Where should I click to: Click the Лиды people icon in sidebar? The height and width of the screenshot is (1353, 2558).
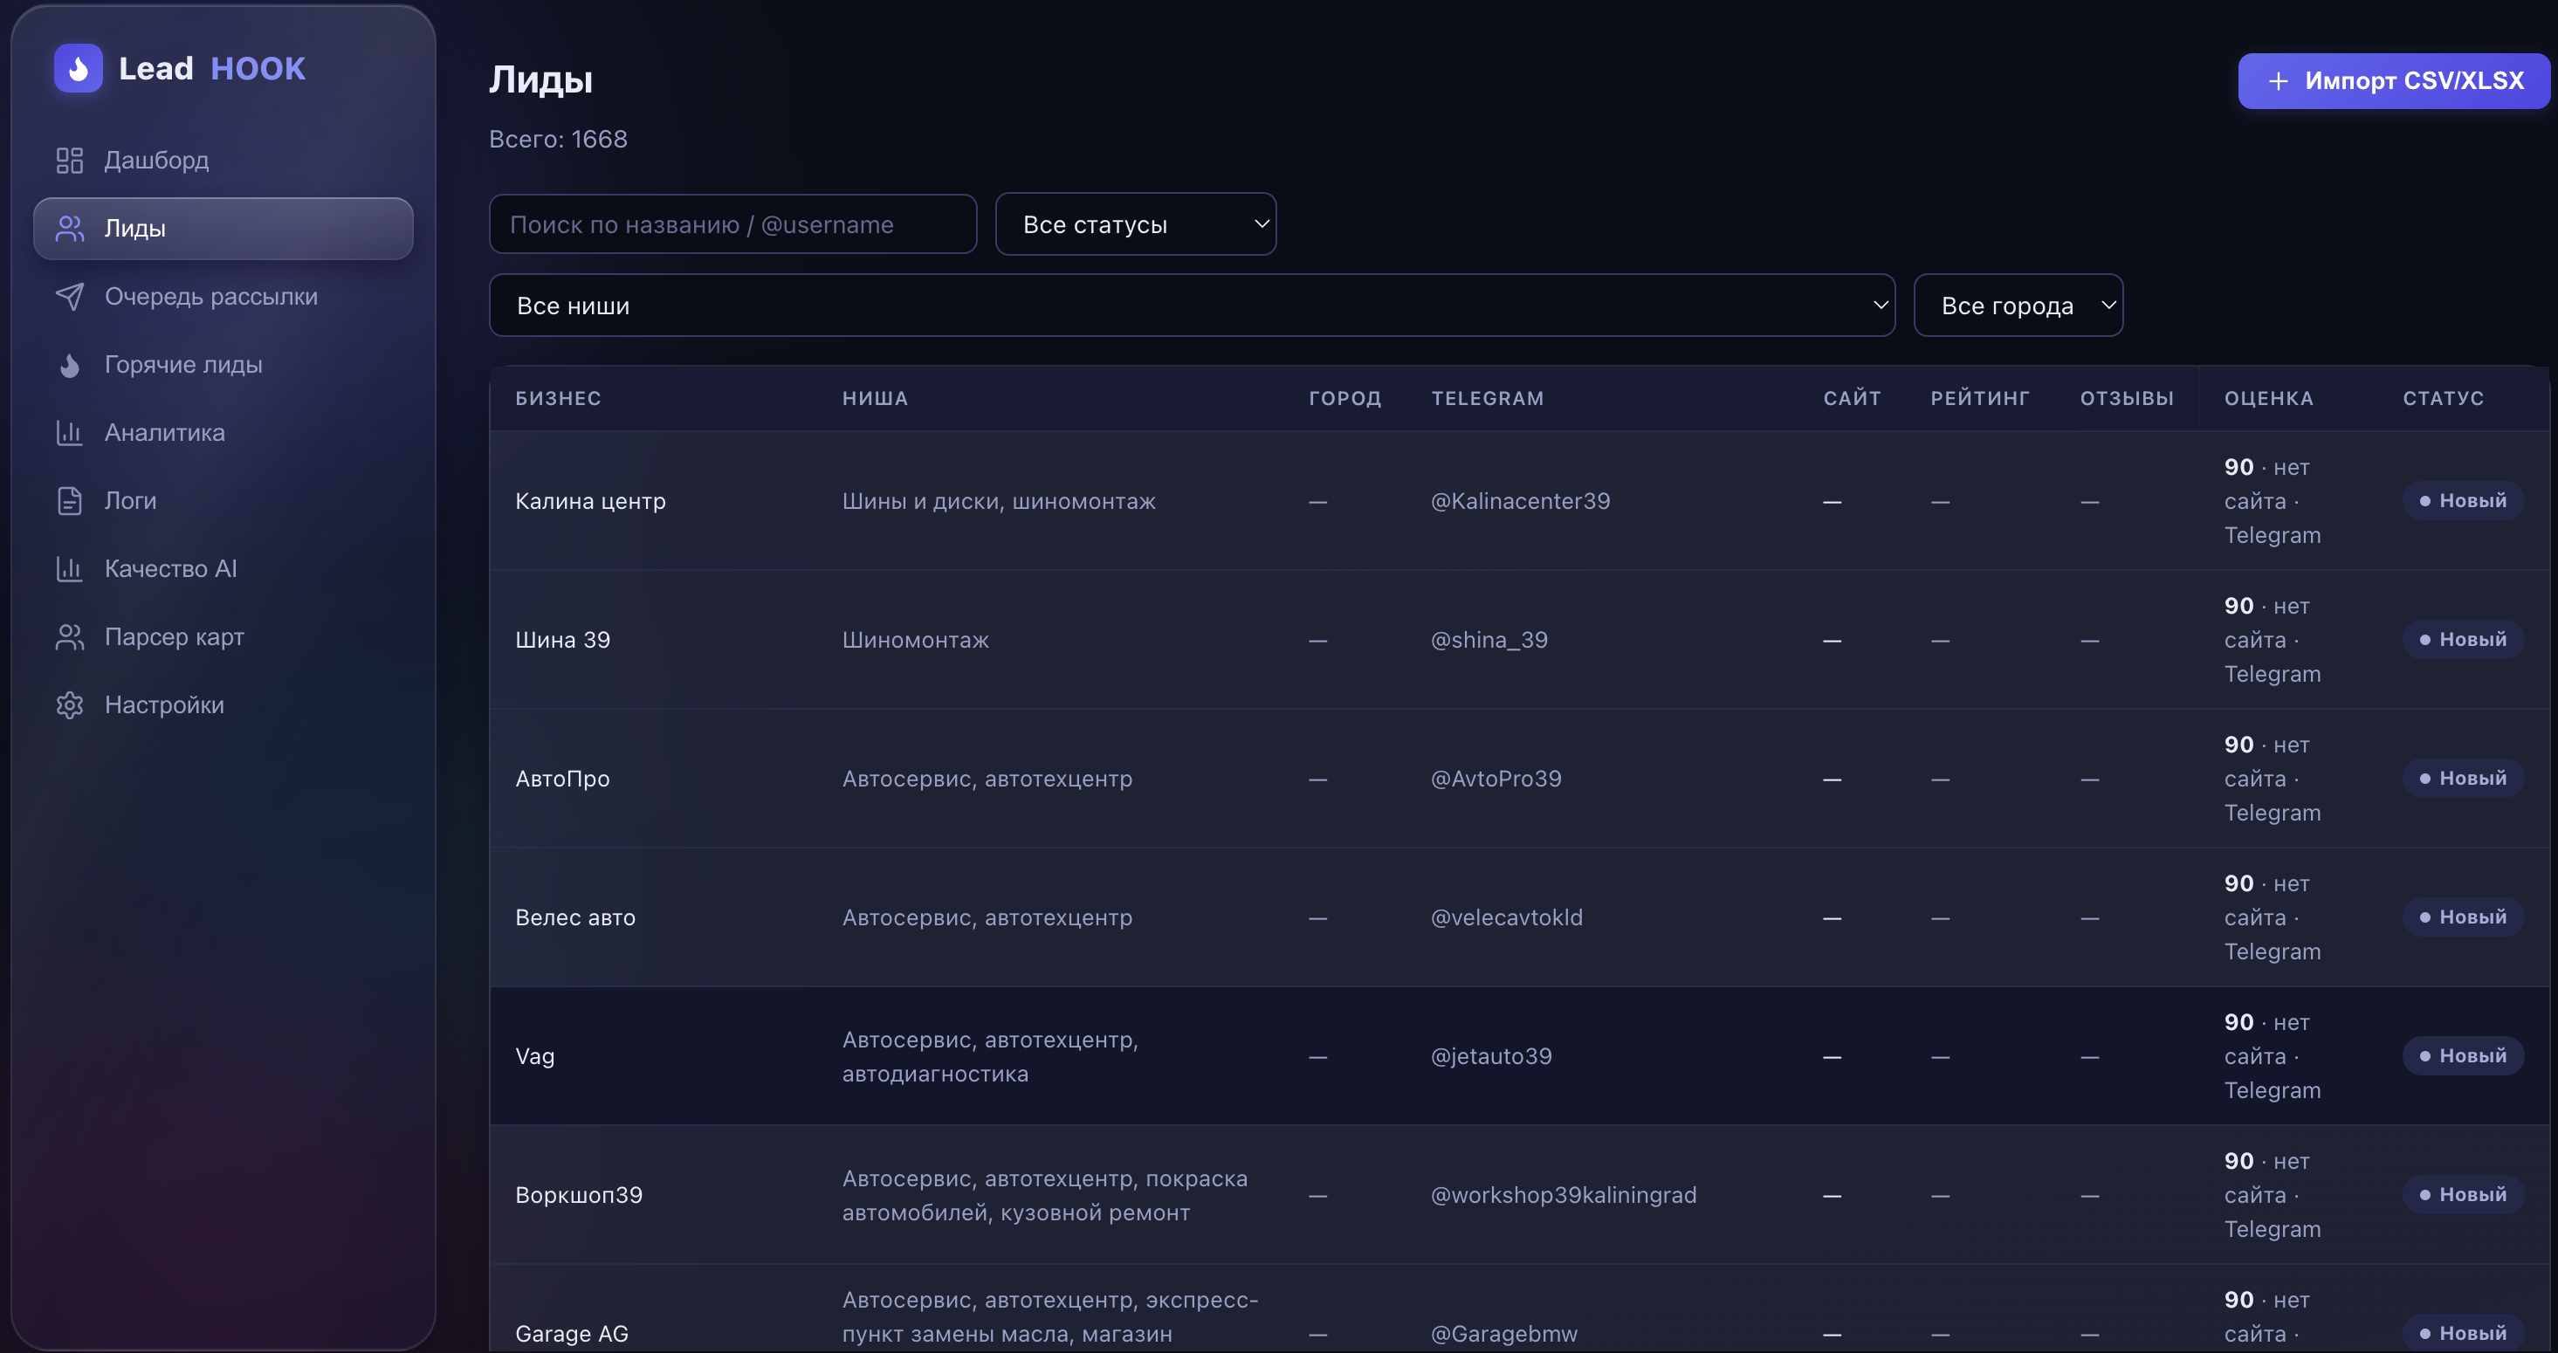pyautogui.click(x=70, y=229)
